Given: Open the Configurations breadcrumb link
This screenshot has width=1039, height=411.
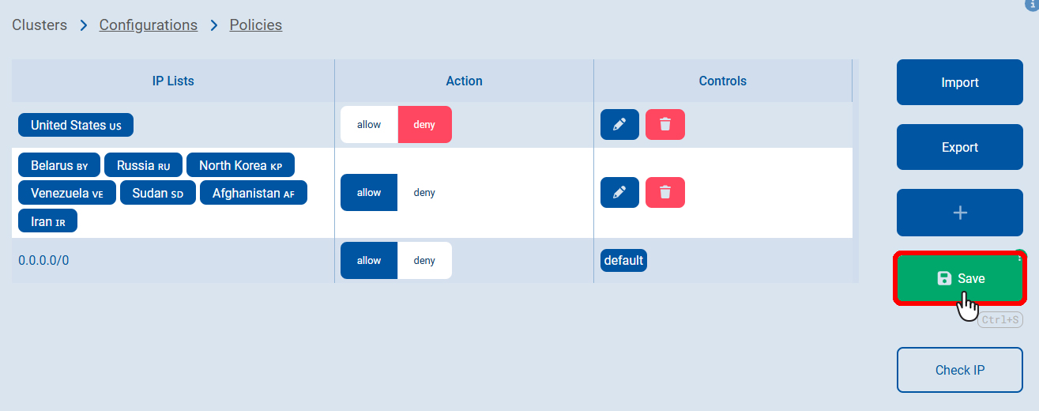Looking at the screenshot, I should [x=149, y=25].
